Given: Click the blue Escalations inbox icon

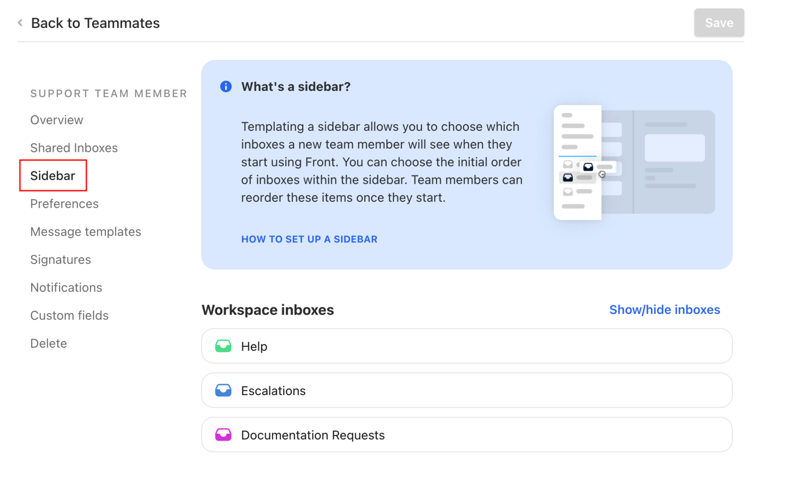Looking at the screenshot, I should pos(223,390).
